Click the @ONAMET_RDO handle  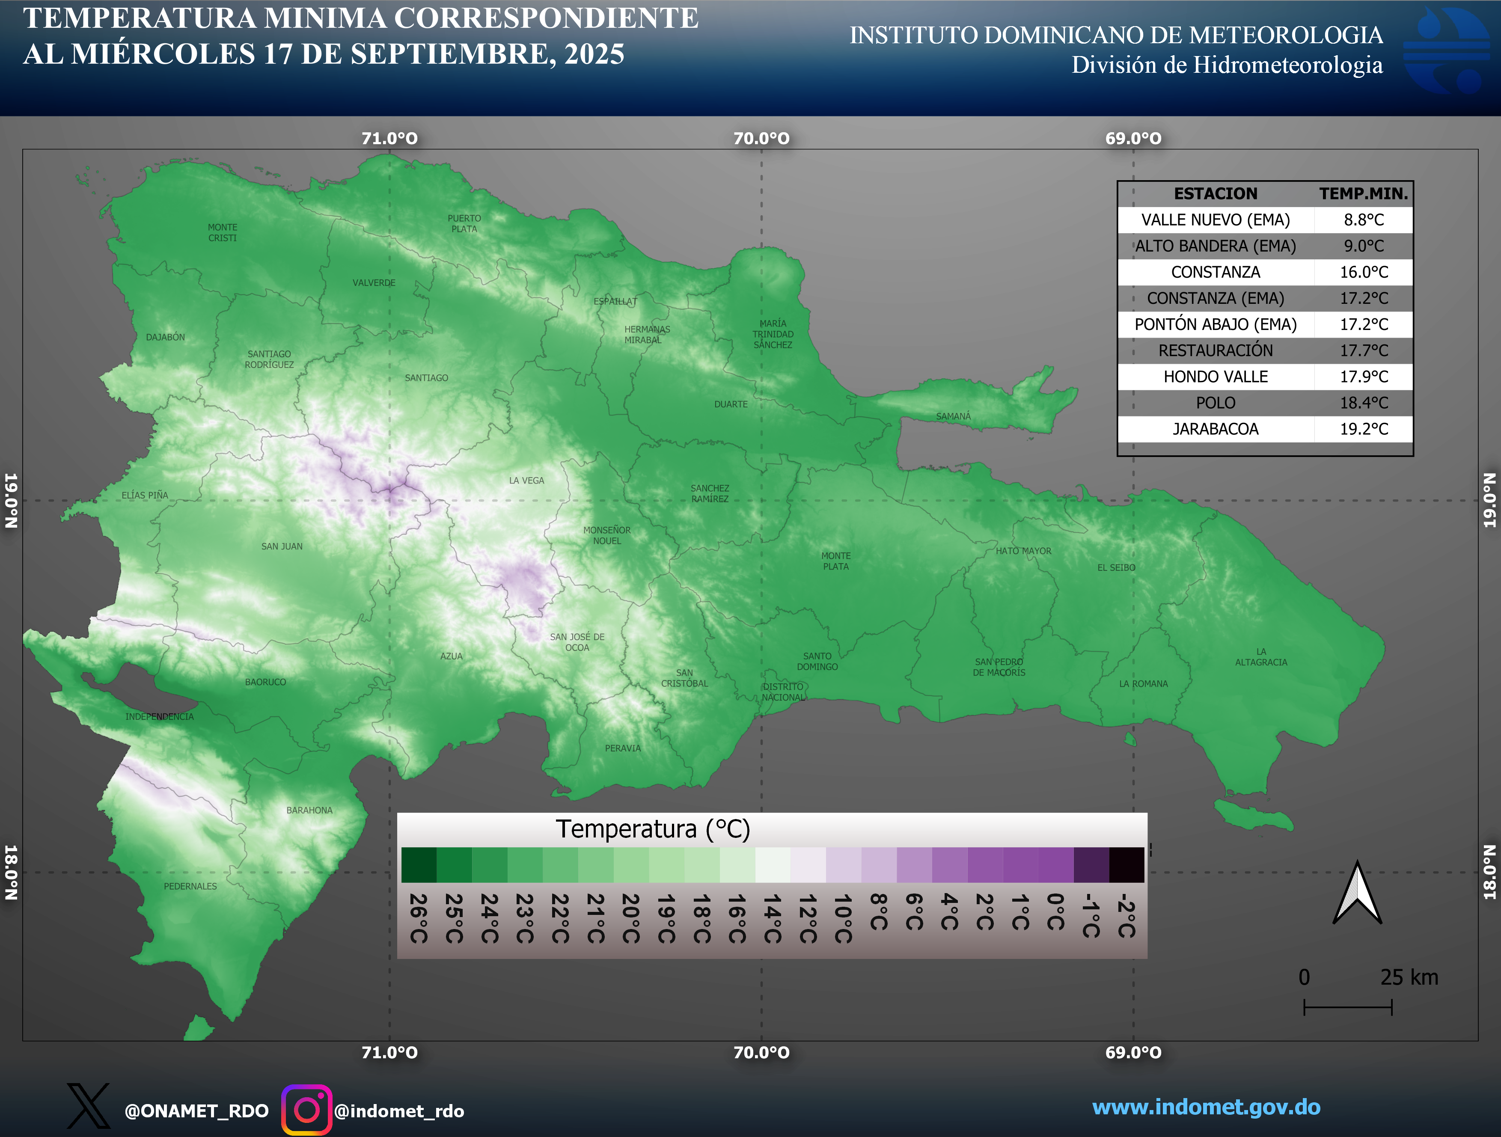[197, 1111]
